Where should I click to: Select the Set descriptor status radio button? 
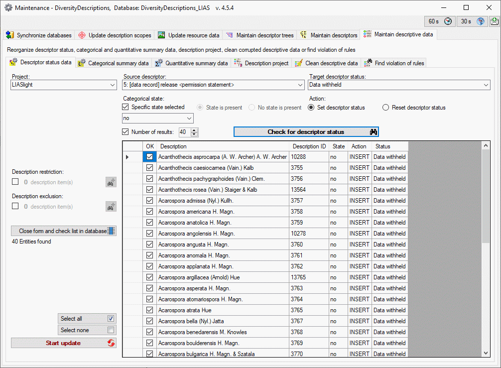(311, 108)
